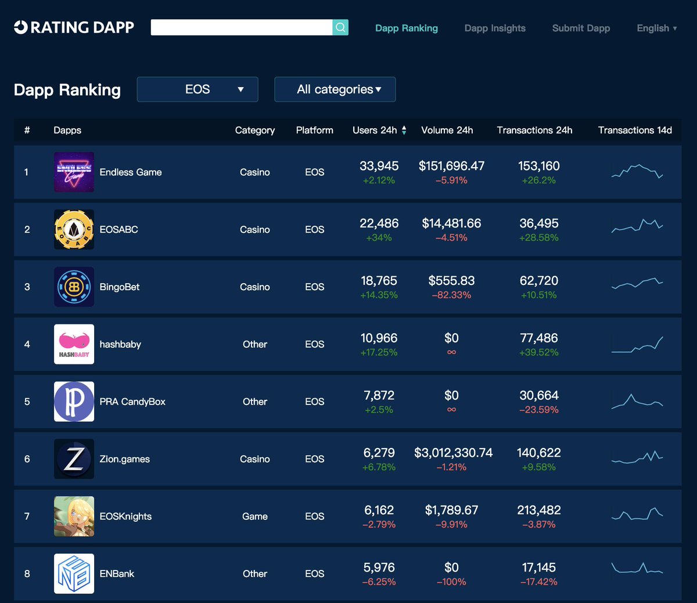
Task: Open the All categories dropdown
Action: tap(335, 89)
